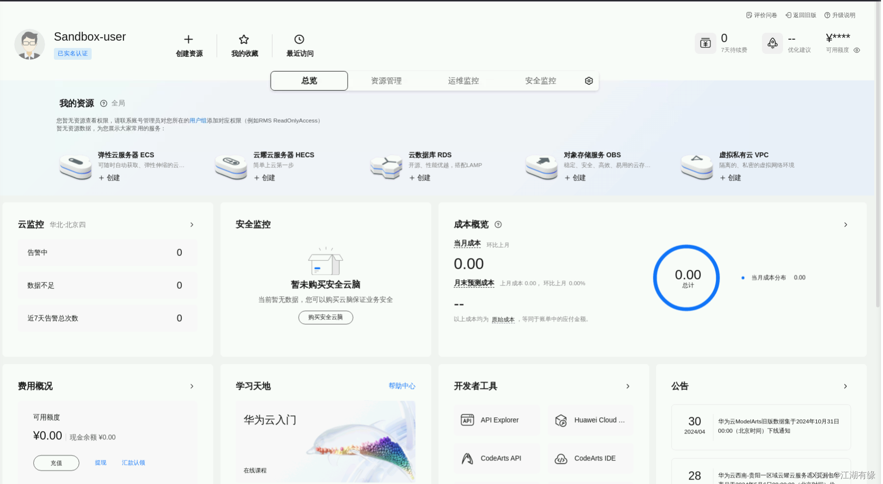Toggle 可用额度 visibility eye icon
Screen dimensions: 883x484
click(x=857, y=50)
